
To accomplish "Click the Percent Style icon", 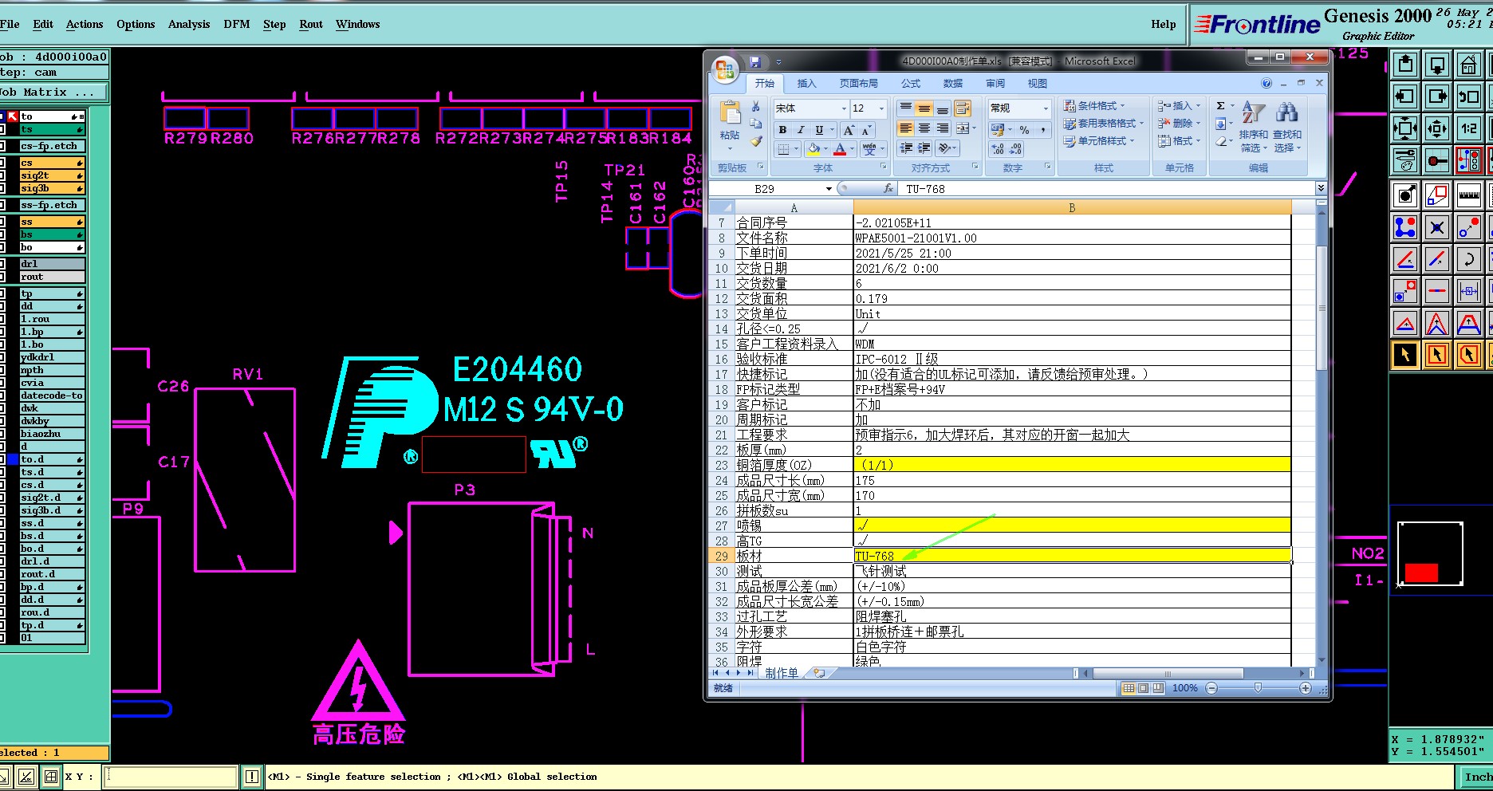I will point(1024,130).
